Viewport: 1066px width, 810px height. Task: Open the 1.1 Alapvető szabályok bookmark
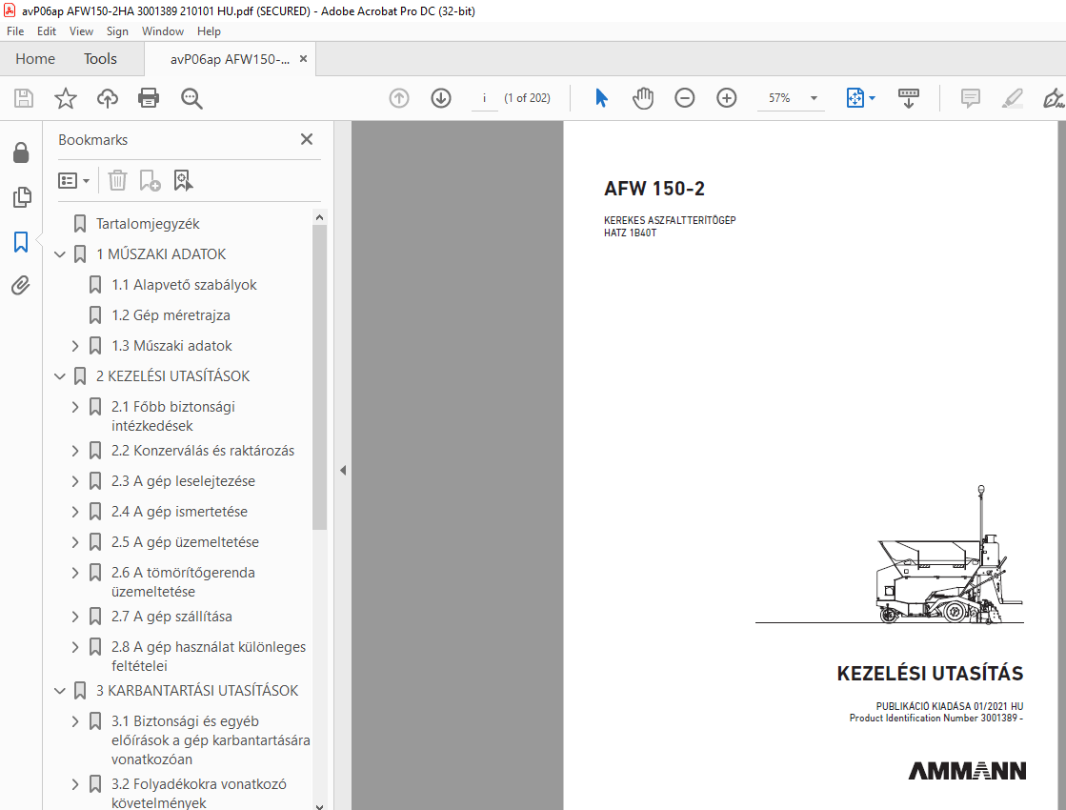pyautogui.click(x=184, y=285)
